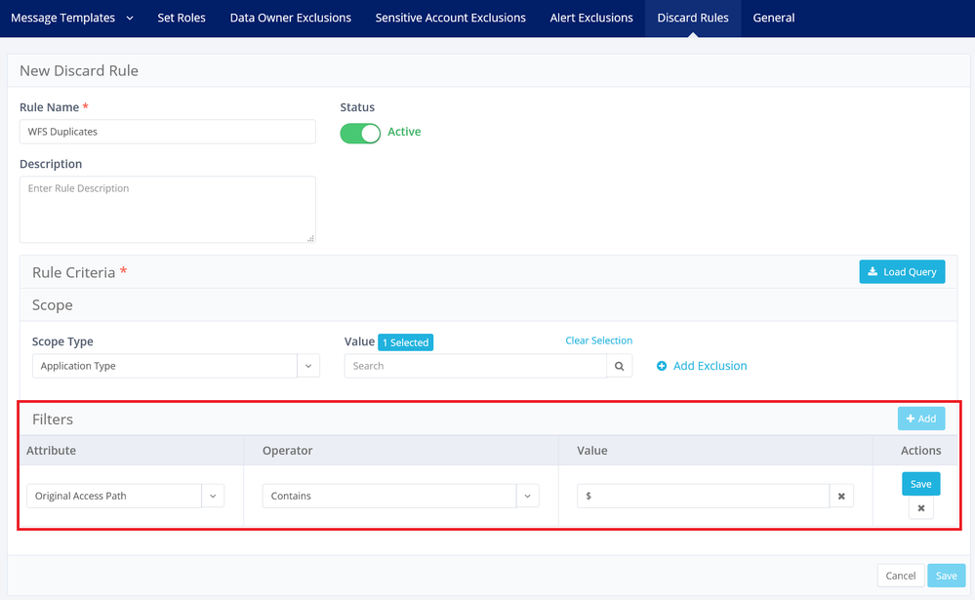Click into the Enter Rule Description text area
This screenshot has width=975, height=600.
point(167,209)
